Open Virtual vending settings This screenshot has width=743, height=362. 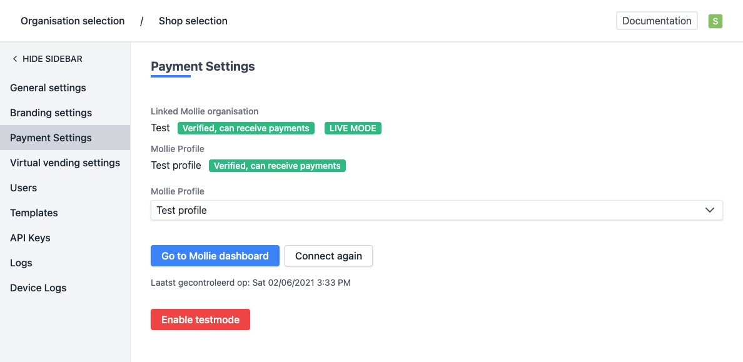(x=65, y=163)
